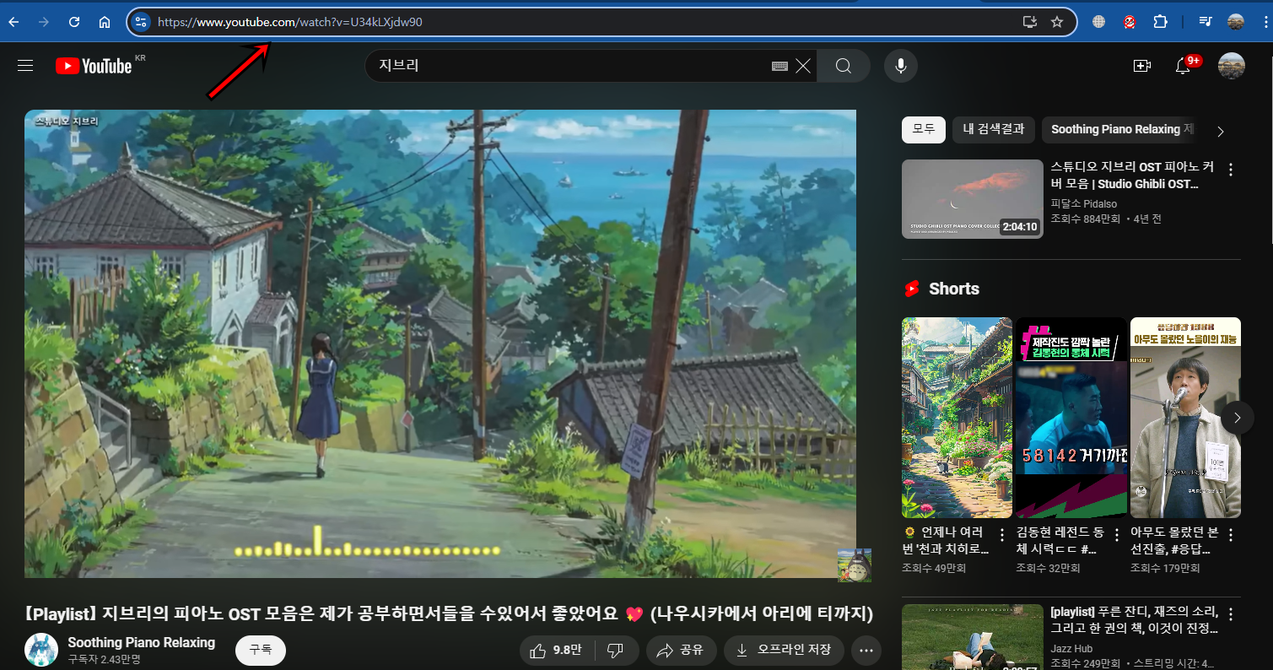The width and height of the screenshot is (1273, 670).
Task: Open the globe extension icon
Action: pos(1098,22)
